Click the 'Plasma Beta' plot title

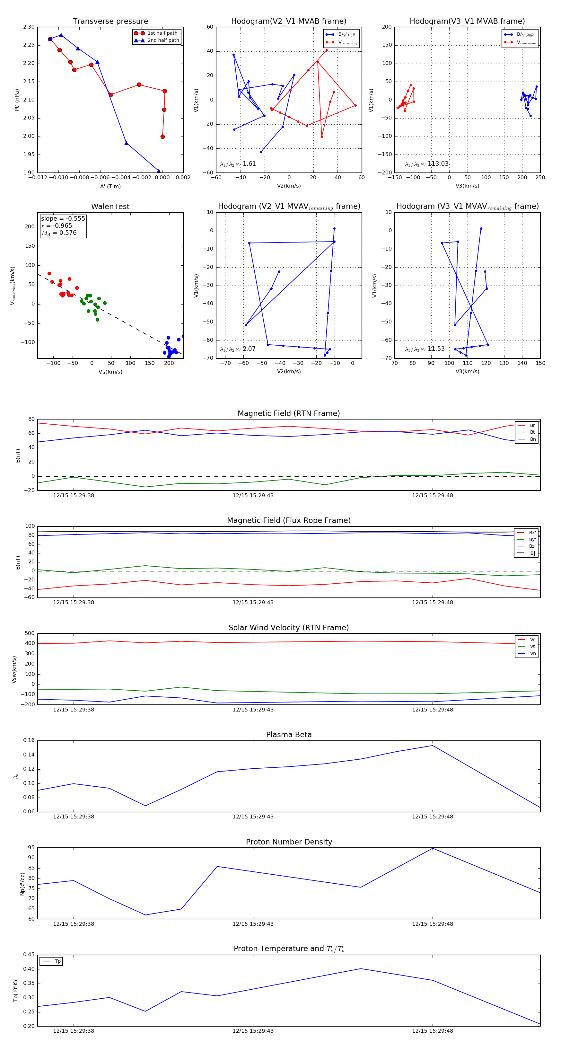tap(289, 735)
